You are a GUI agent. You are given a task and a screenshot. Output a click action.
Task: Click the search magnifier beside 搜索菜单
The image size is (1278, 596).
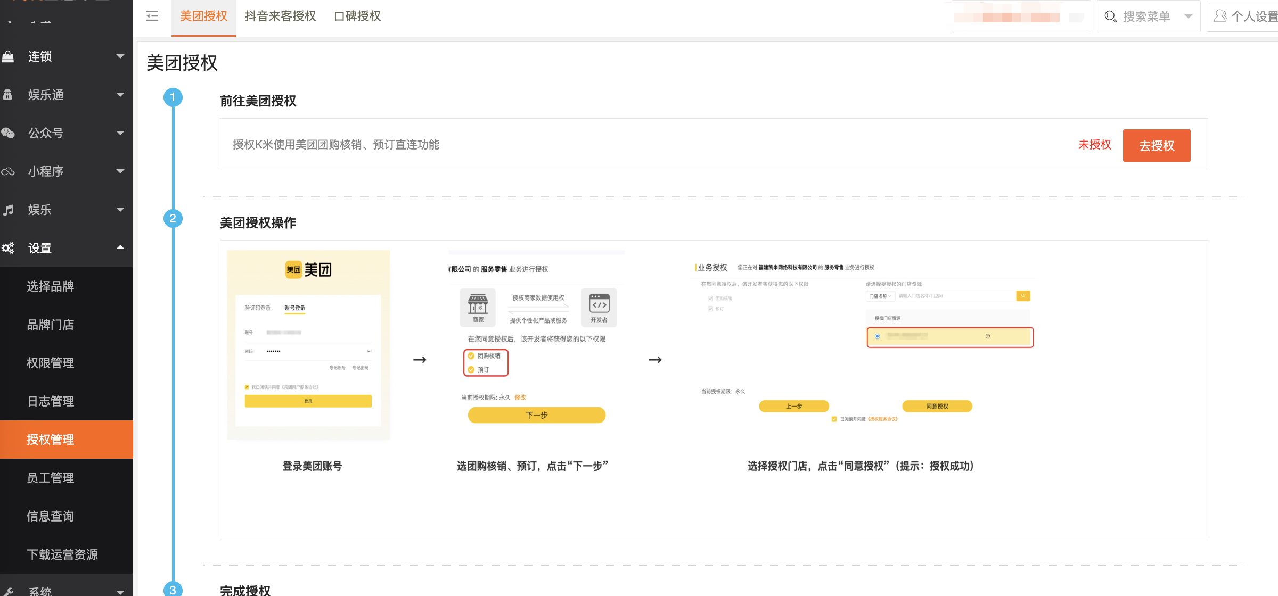click(1110, 16)
